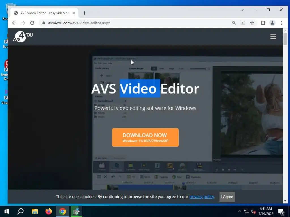Click the text 'Powerful video editing software for Windows'

145,108
